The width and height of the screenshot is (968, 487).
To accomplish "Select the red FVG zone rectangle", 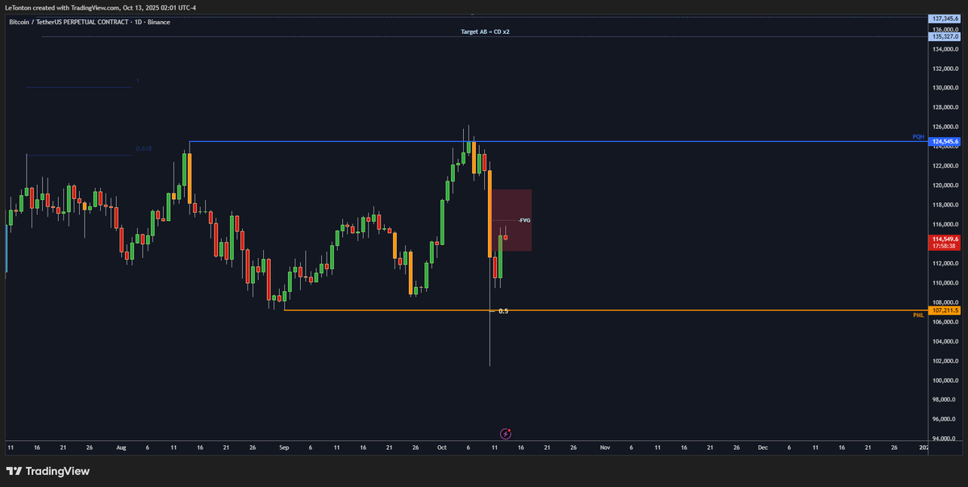I will [511, 220].
